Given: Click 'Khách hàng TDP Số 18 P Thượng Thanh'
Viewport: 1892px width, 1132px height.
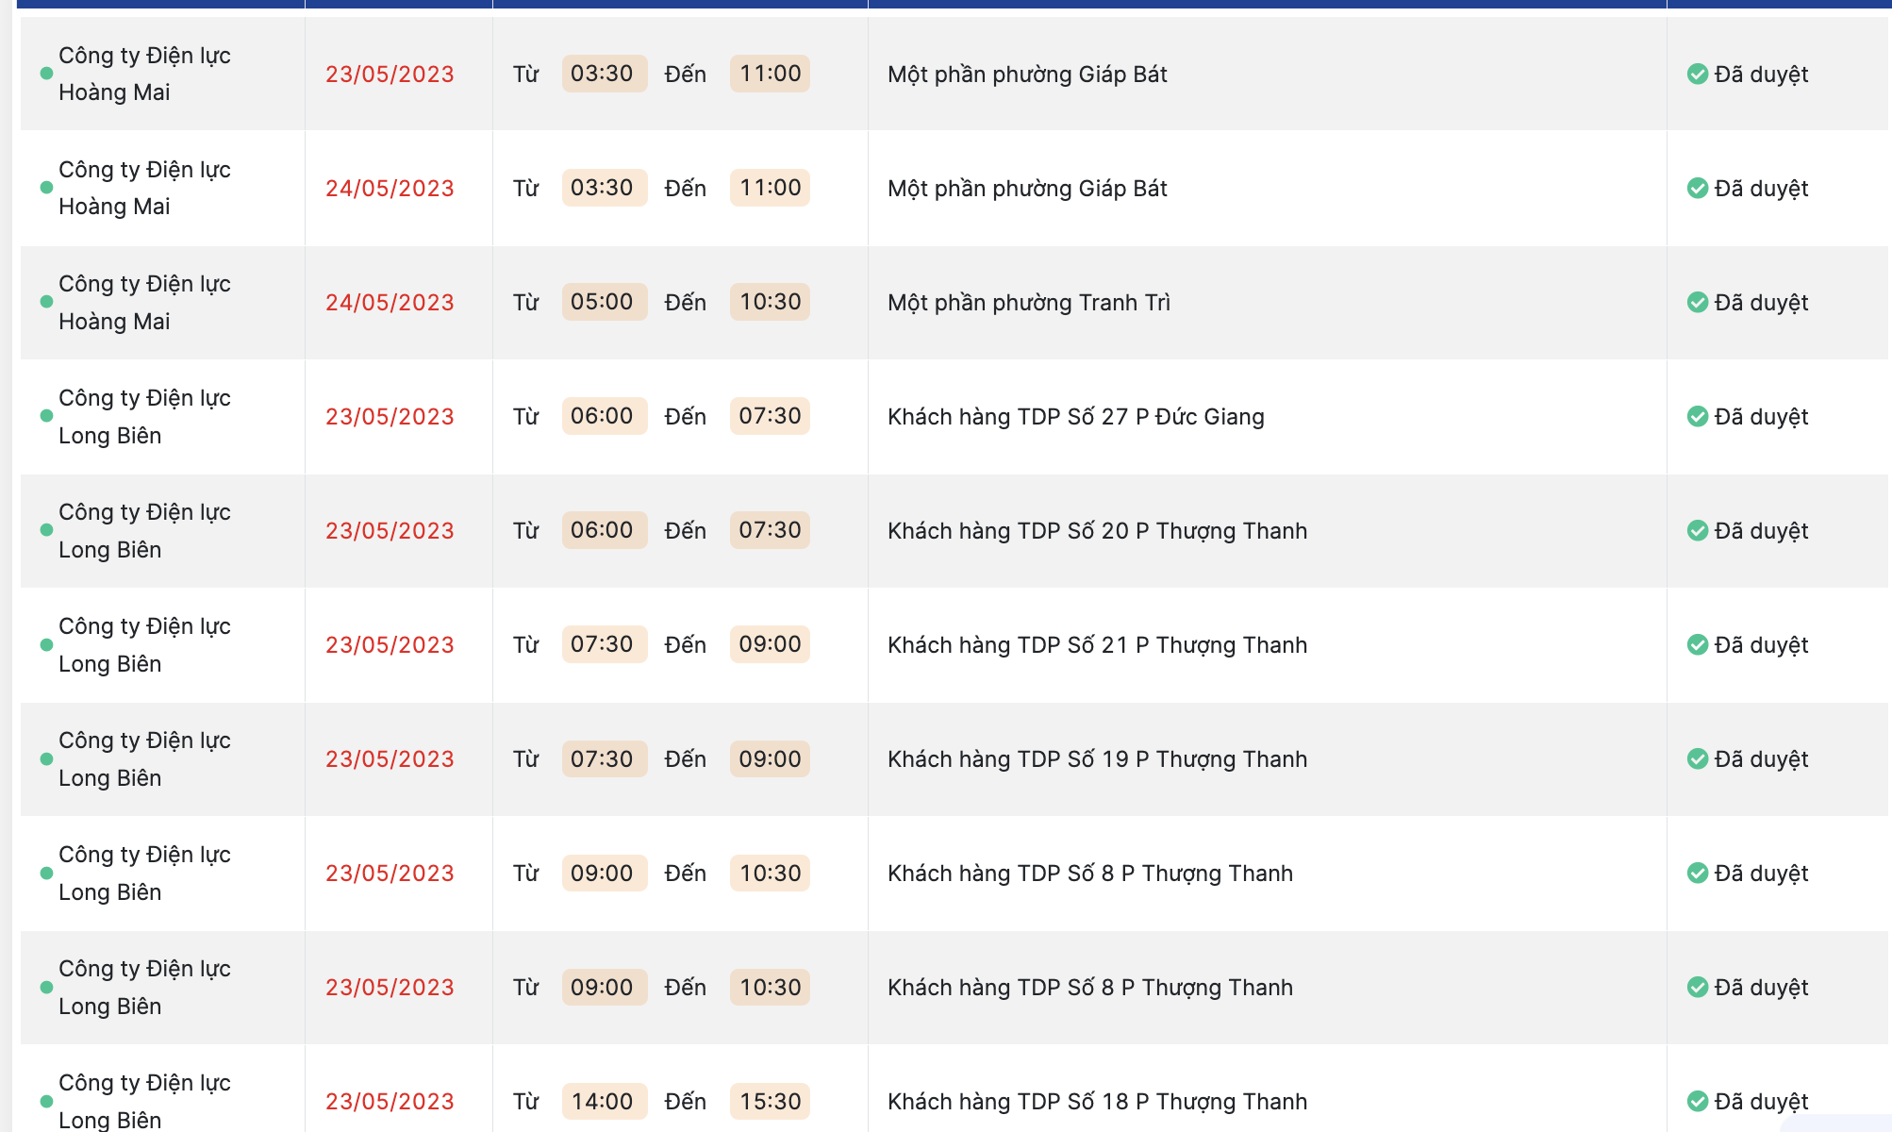Looking at the screenshot, I should click(1098, 1102).
